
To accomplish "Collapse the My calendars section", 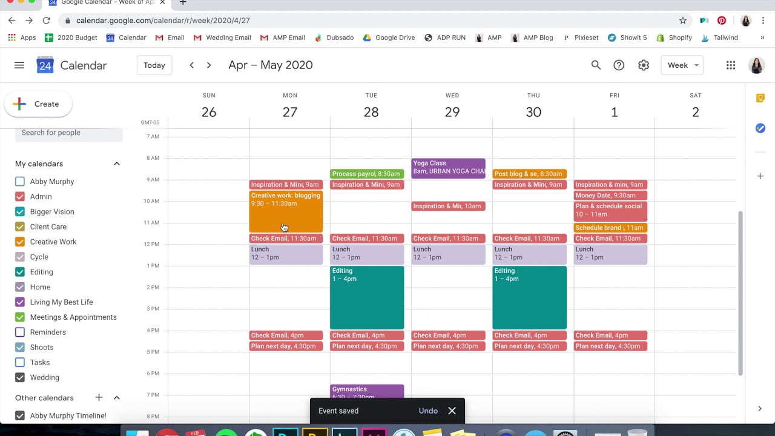I will 117,164.
